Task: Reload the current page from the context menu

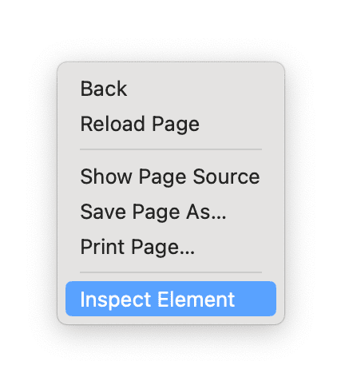Action: [x=171, y=124]
